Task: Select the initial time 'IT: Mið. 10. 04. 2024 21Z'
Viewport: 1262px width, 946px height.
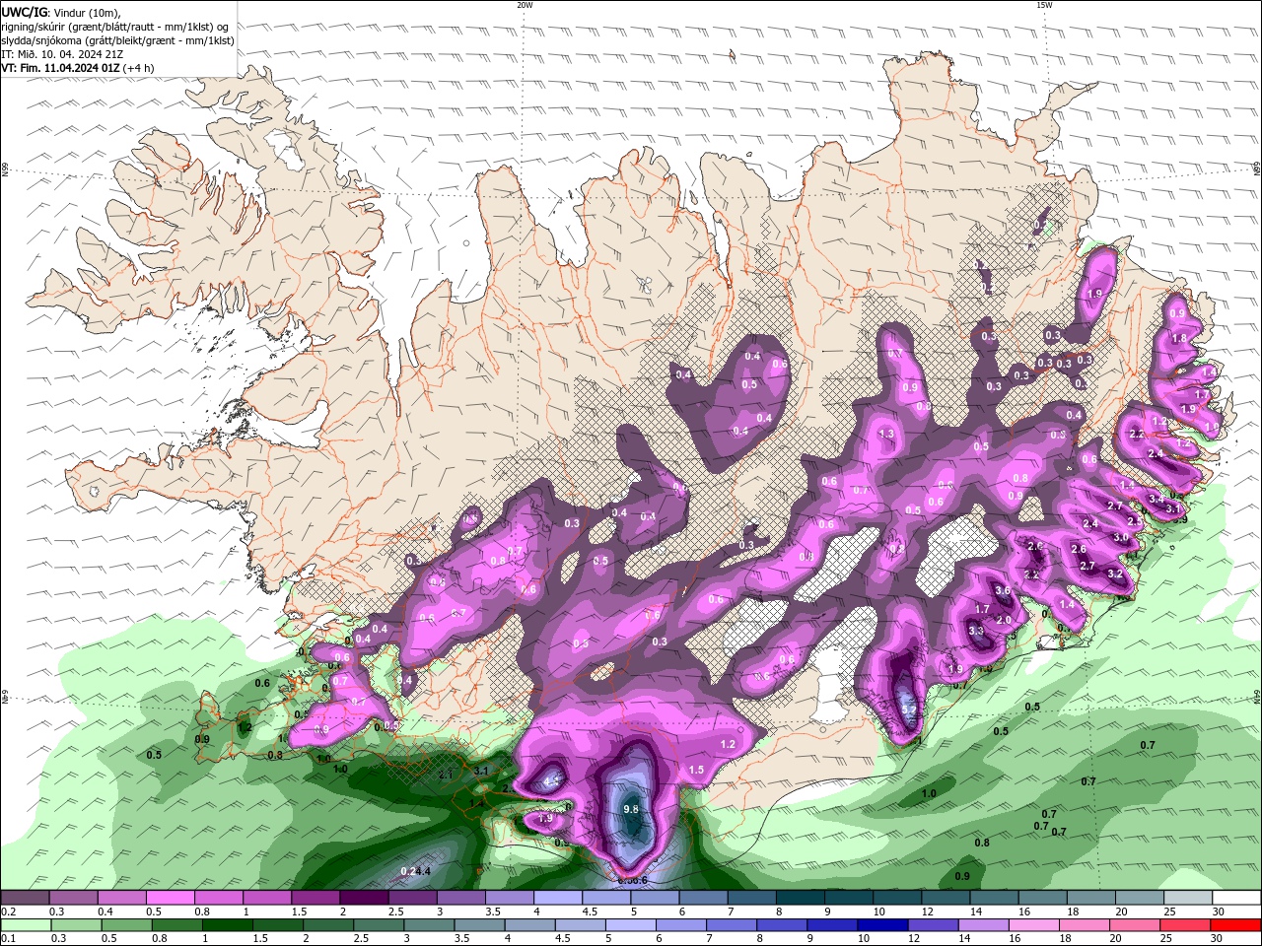Action: (x=61, y=54)
